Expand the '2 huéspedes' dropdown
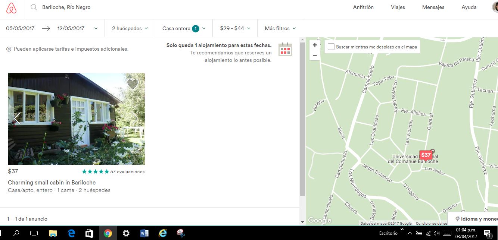 click(130, 28)
